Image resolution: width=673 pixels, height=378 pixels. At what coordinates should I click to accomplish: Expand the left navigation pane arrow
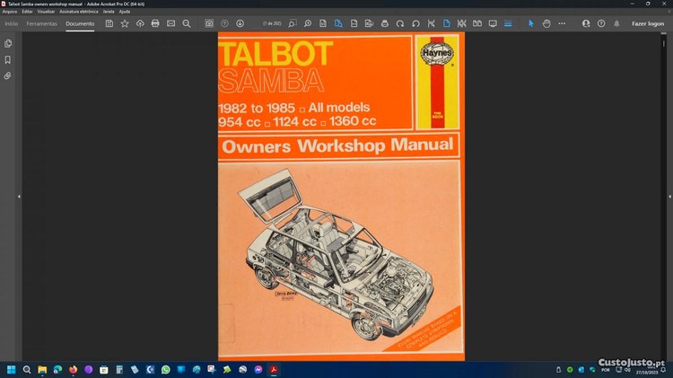click(19, 196)
